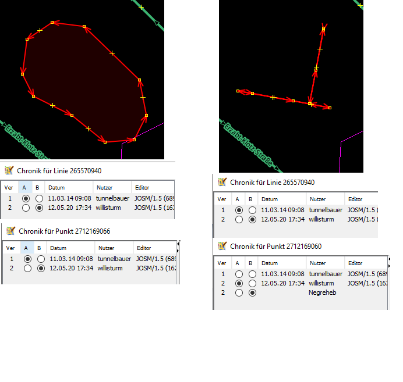Select version 2 in column A for Punkt 2712169066
403x382 pixels.
click(x=26, y=269)
